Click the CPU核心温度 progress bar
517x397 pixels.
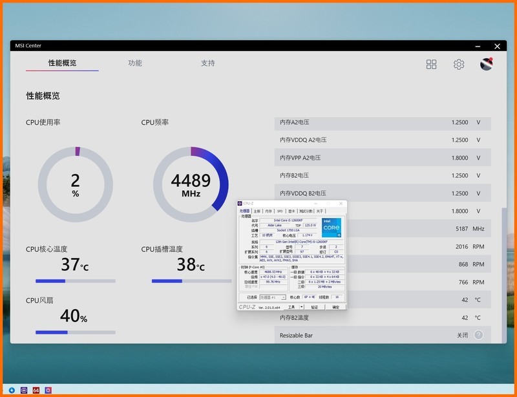click(x=76, y=281)
